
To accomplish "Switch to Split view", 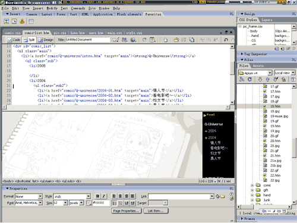I will click(x=29, y=40).
